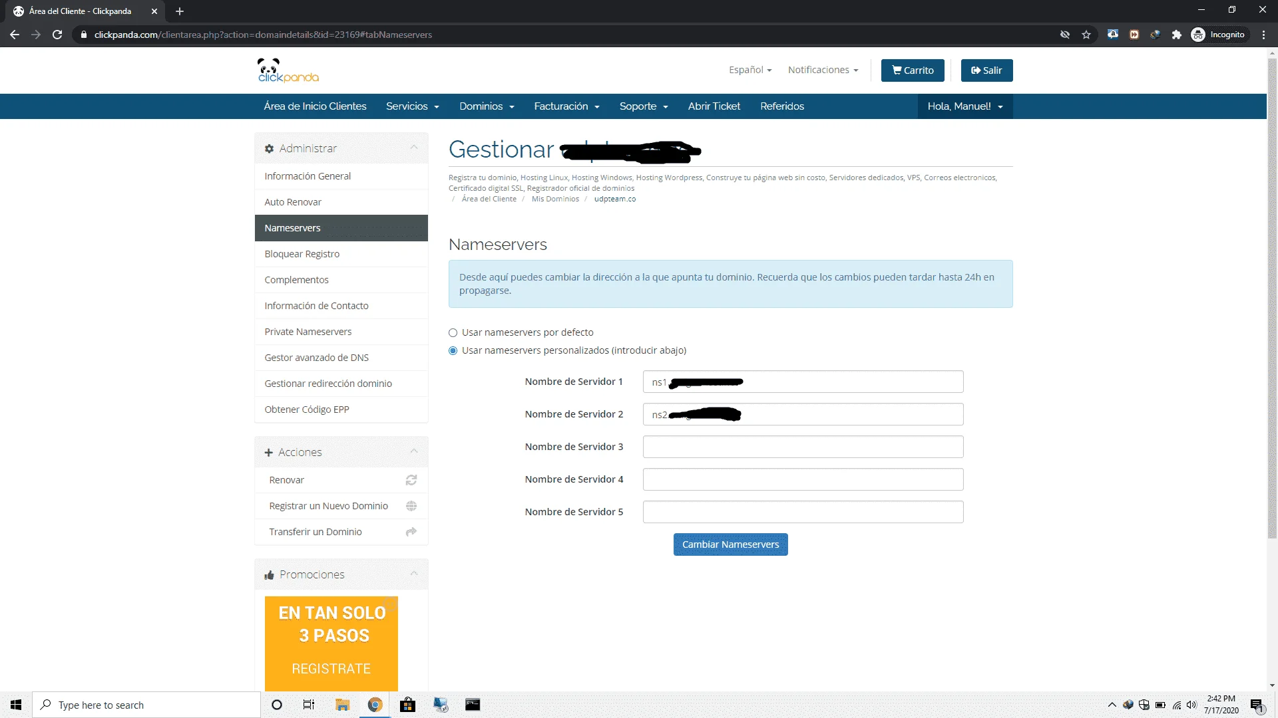Expand the Soporte menu
This screenshot has width=1278, height=718.
[644, 106]
